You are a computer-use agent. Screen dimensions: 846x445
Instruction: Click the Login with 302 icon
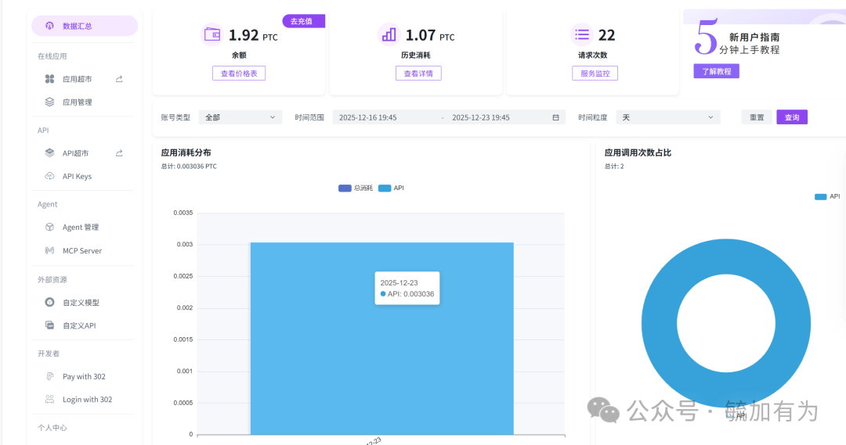click(x=49, y=399)
